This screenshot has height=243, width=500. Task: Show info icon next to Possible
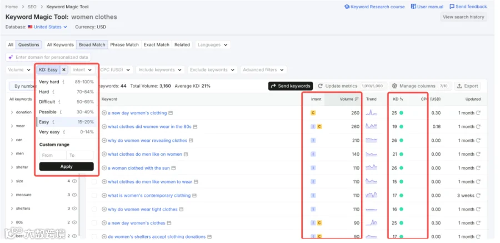(x=61, y=112)
